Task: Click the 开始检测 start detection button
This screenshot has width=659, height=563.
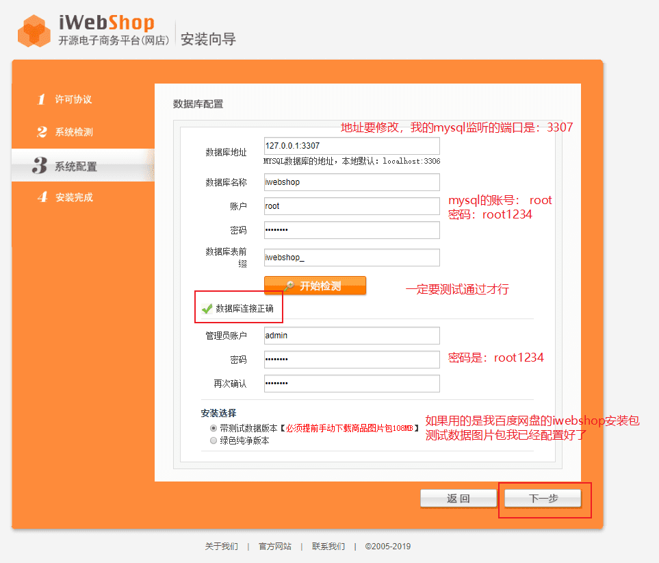Action: [x=315, y=286]
